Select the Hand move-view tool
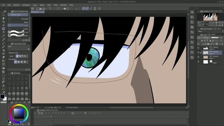Screen dimensions: 224x126 (3, 18)
